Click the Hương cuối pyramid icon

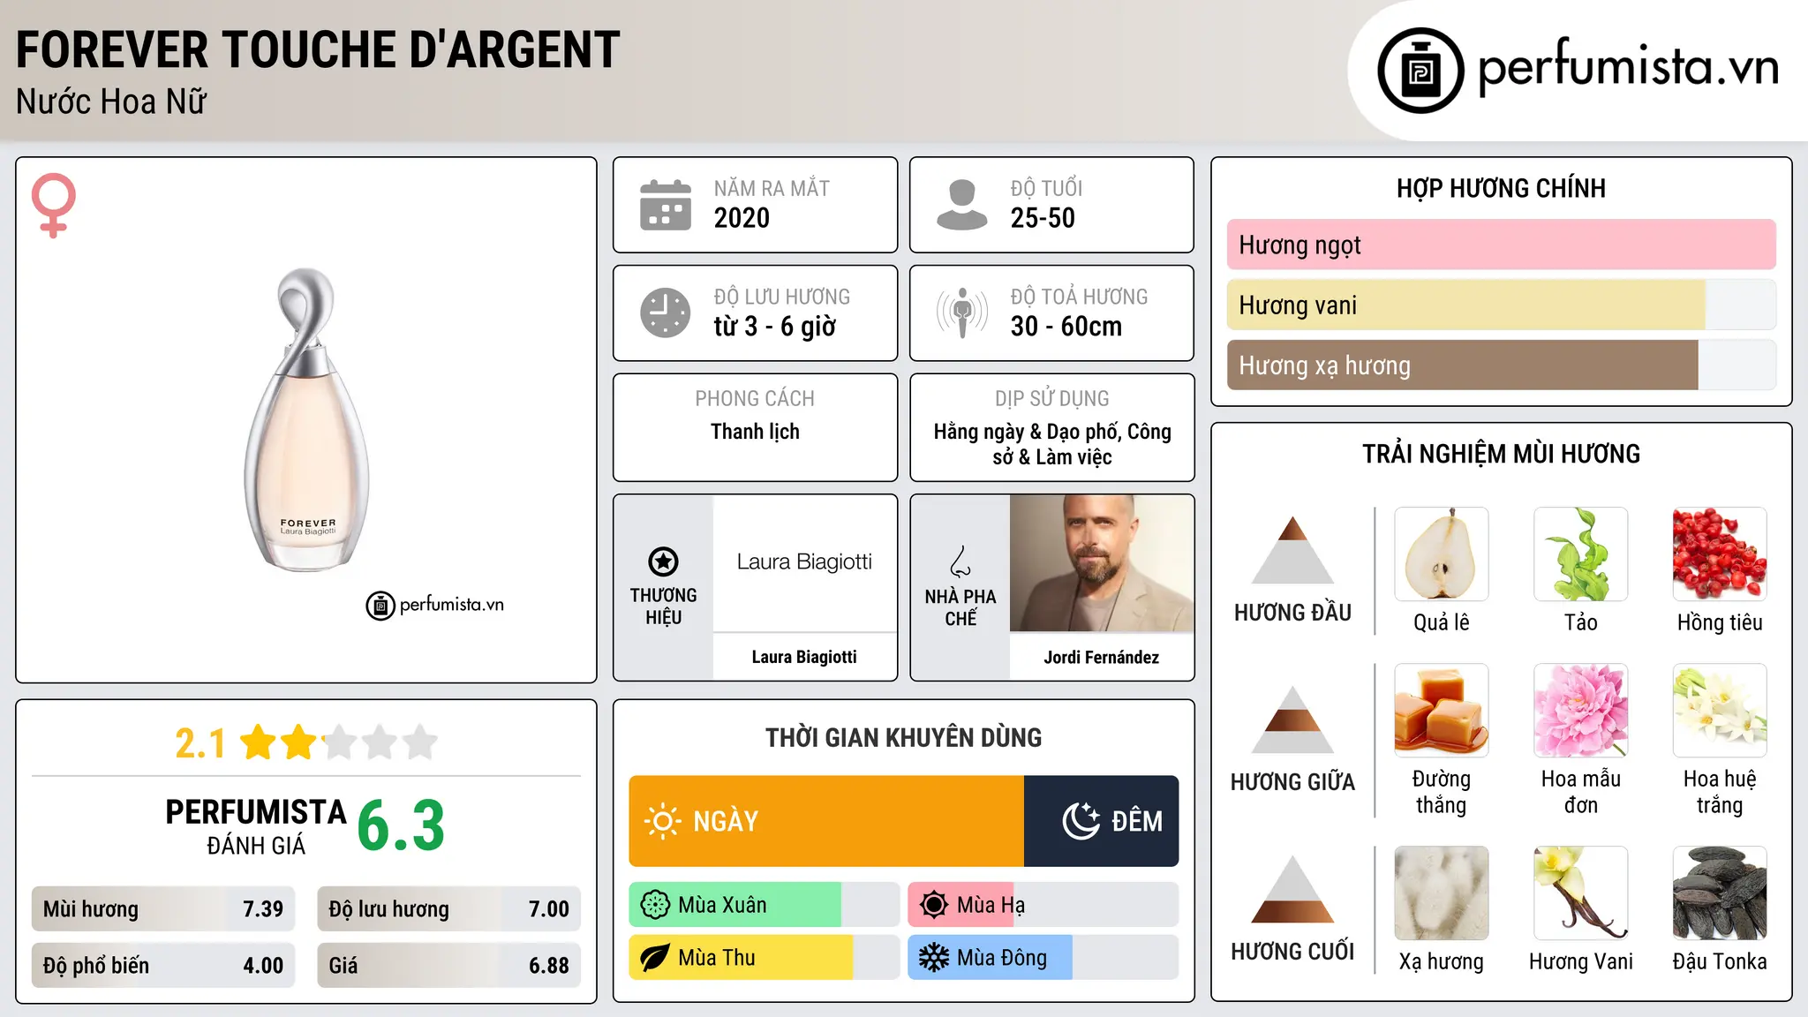pyautogui.click(x=1292, y=889)
